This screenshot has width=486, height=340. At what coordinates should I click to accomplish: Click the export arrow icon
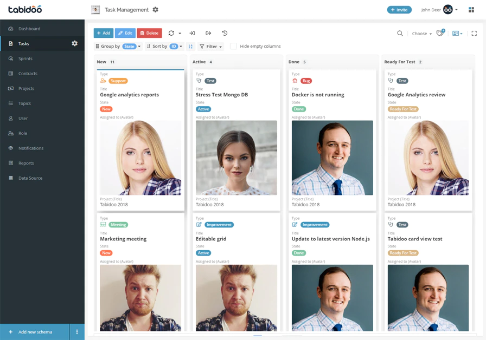click(208, 33)
